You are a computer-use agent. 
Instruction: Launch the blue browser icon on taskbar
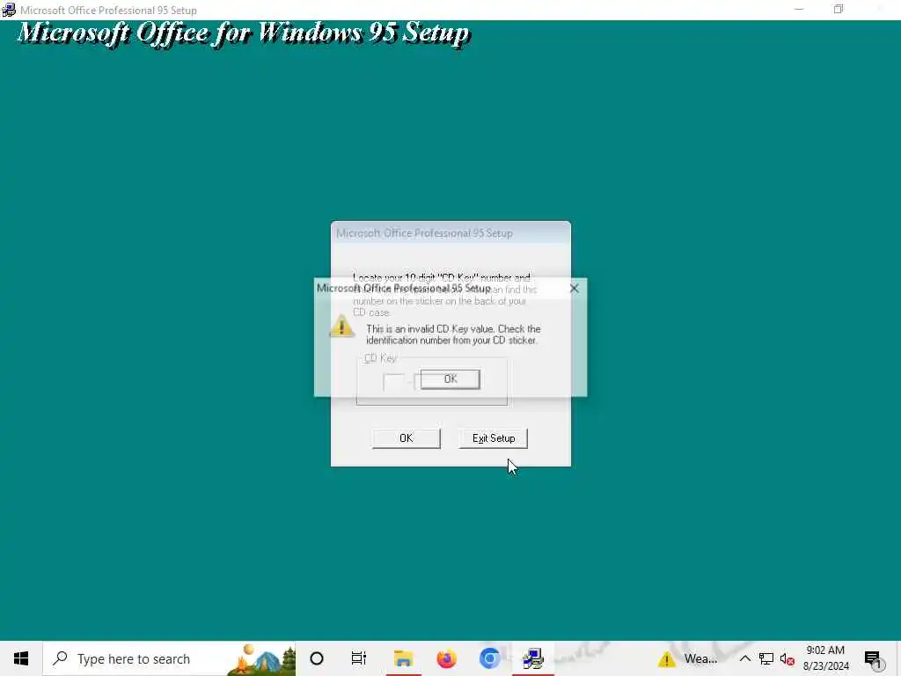[489, 658]
